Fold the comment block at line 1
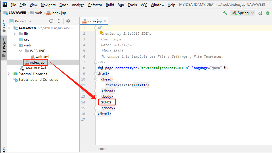 click(95, 28)
